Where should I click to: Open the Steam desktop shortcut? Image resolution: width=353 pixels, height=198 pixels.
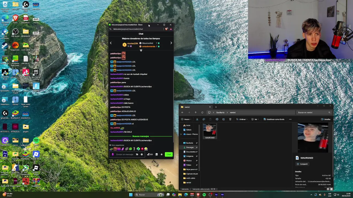pyautogui.click(x=5, y=46)
